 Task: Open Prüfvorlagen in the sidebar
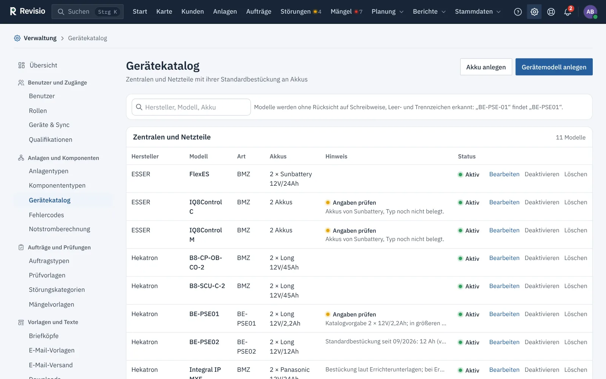[47, 276]
